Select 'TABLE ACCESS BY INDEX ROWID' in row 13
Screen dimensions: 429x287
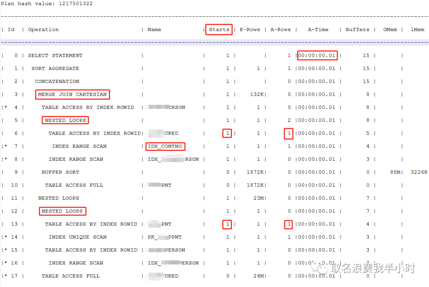pyautogui.click(x=91, y=224)
